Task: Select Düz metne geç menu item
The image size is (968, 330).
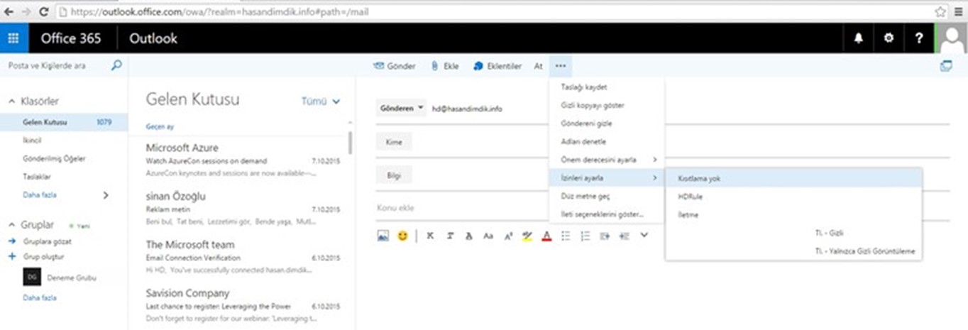Action: (x=607, y=196)
